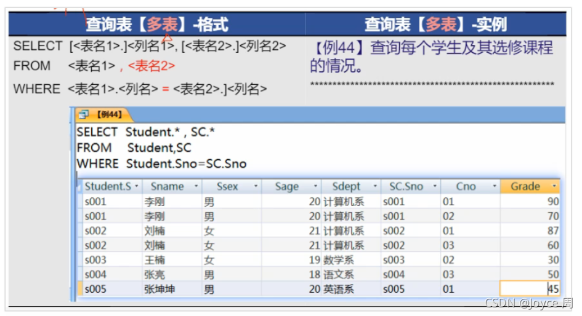Click the Sname cell 张坤坤

tap(172, 289)
